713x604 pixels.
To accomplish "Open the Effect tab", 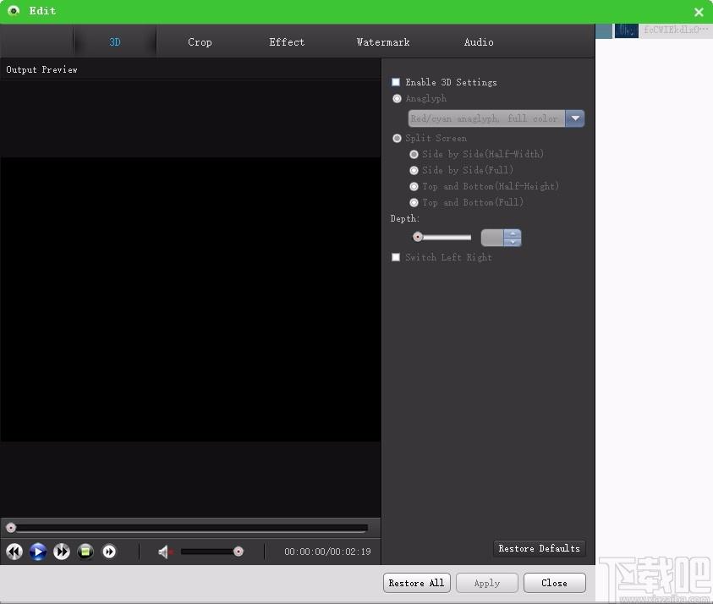I will [287, 41].
